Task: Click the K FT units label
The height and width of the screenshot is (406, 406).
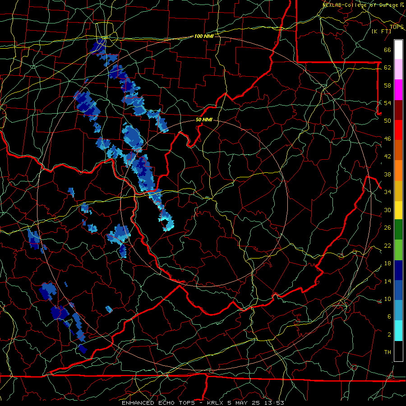Action: (x=381, y=31)
